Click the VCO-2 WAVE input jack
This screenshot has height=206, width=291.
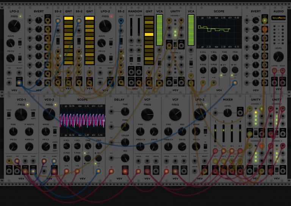tap(44, 171)
